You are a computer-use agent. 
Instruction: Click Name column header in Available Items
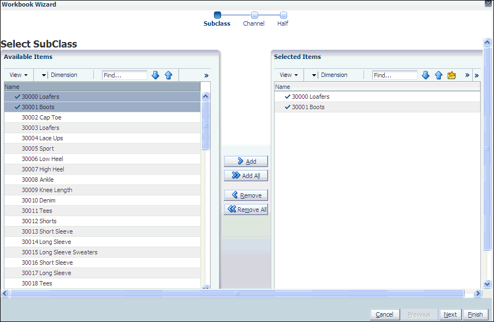pos(103,87)
